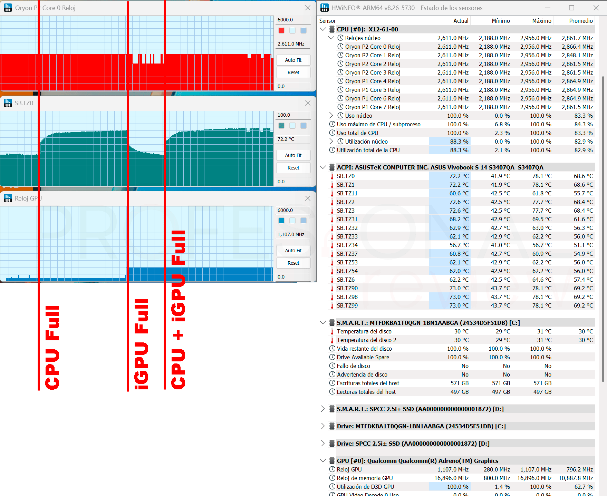Expand the S.M.A.R.T. SPCC 2.5i SSD section

click(x=323, y=409)
